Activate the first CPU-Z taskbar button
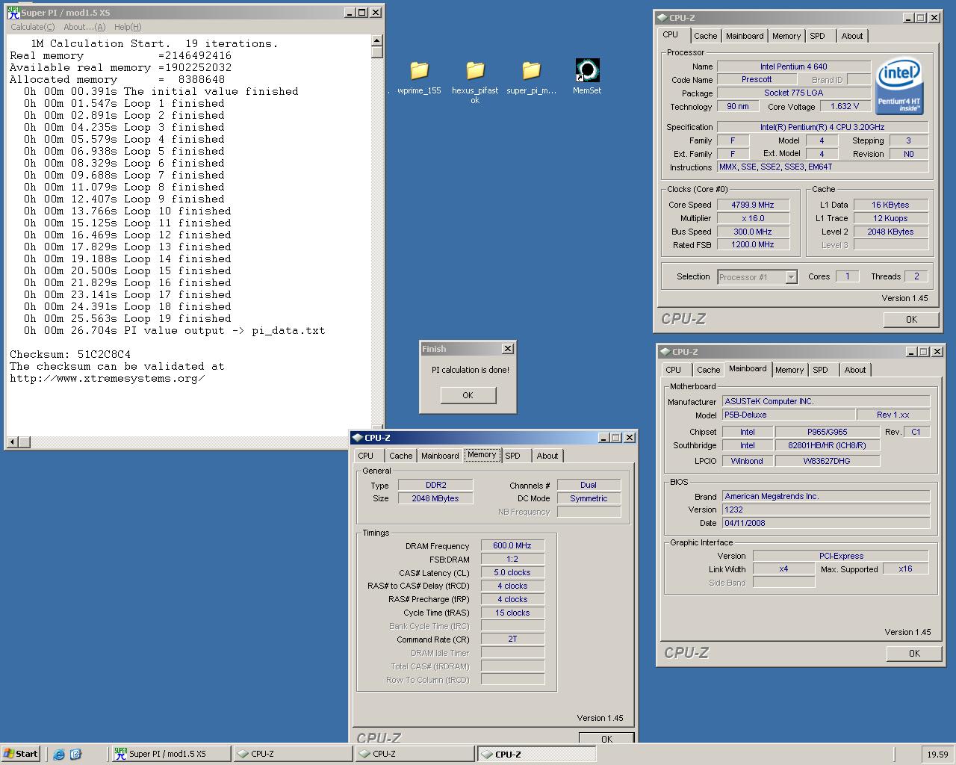The image size is (956, 765). pos(292,754)
